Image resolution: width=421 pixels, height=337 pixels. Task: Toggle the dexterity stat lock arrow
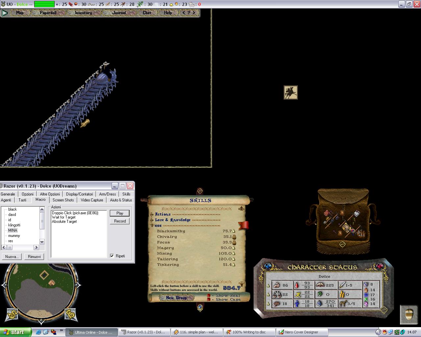268,295
